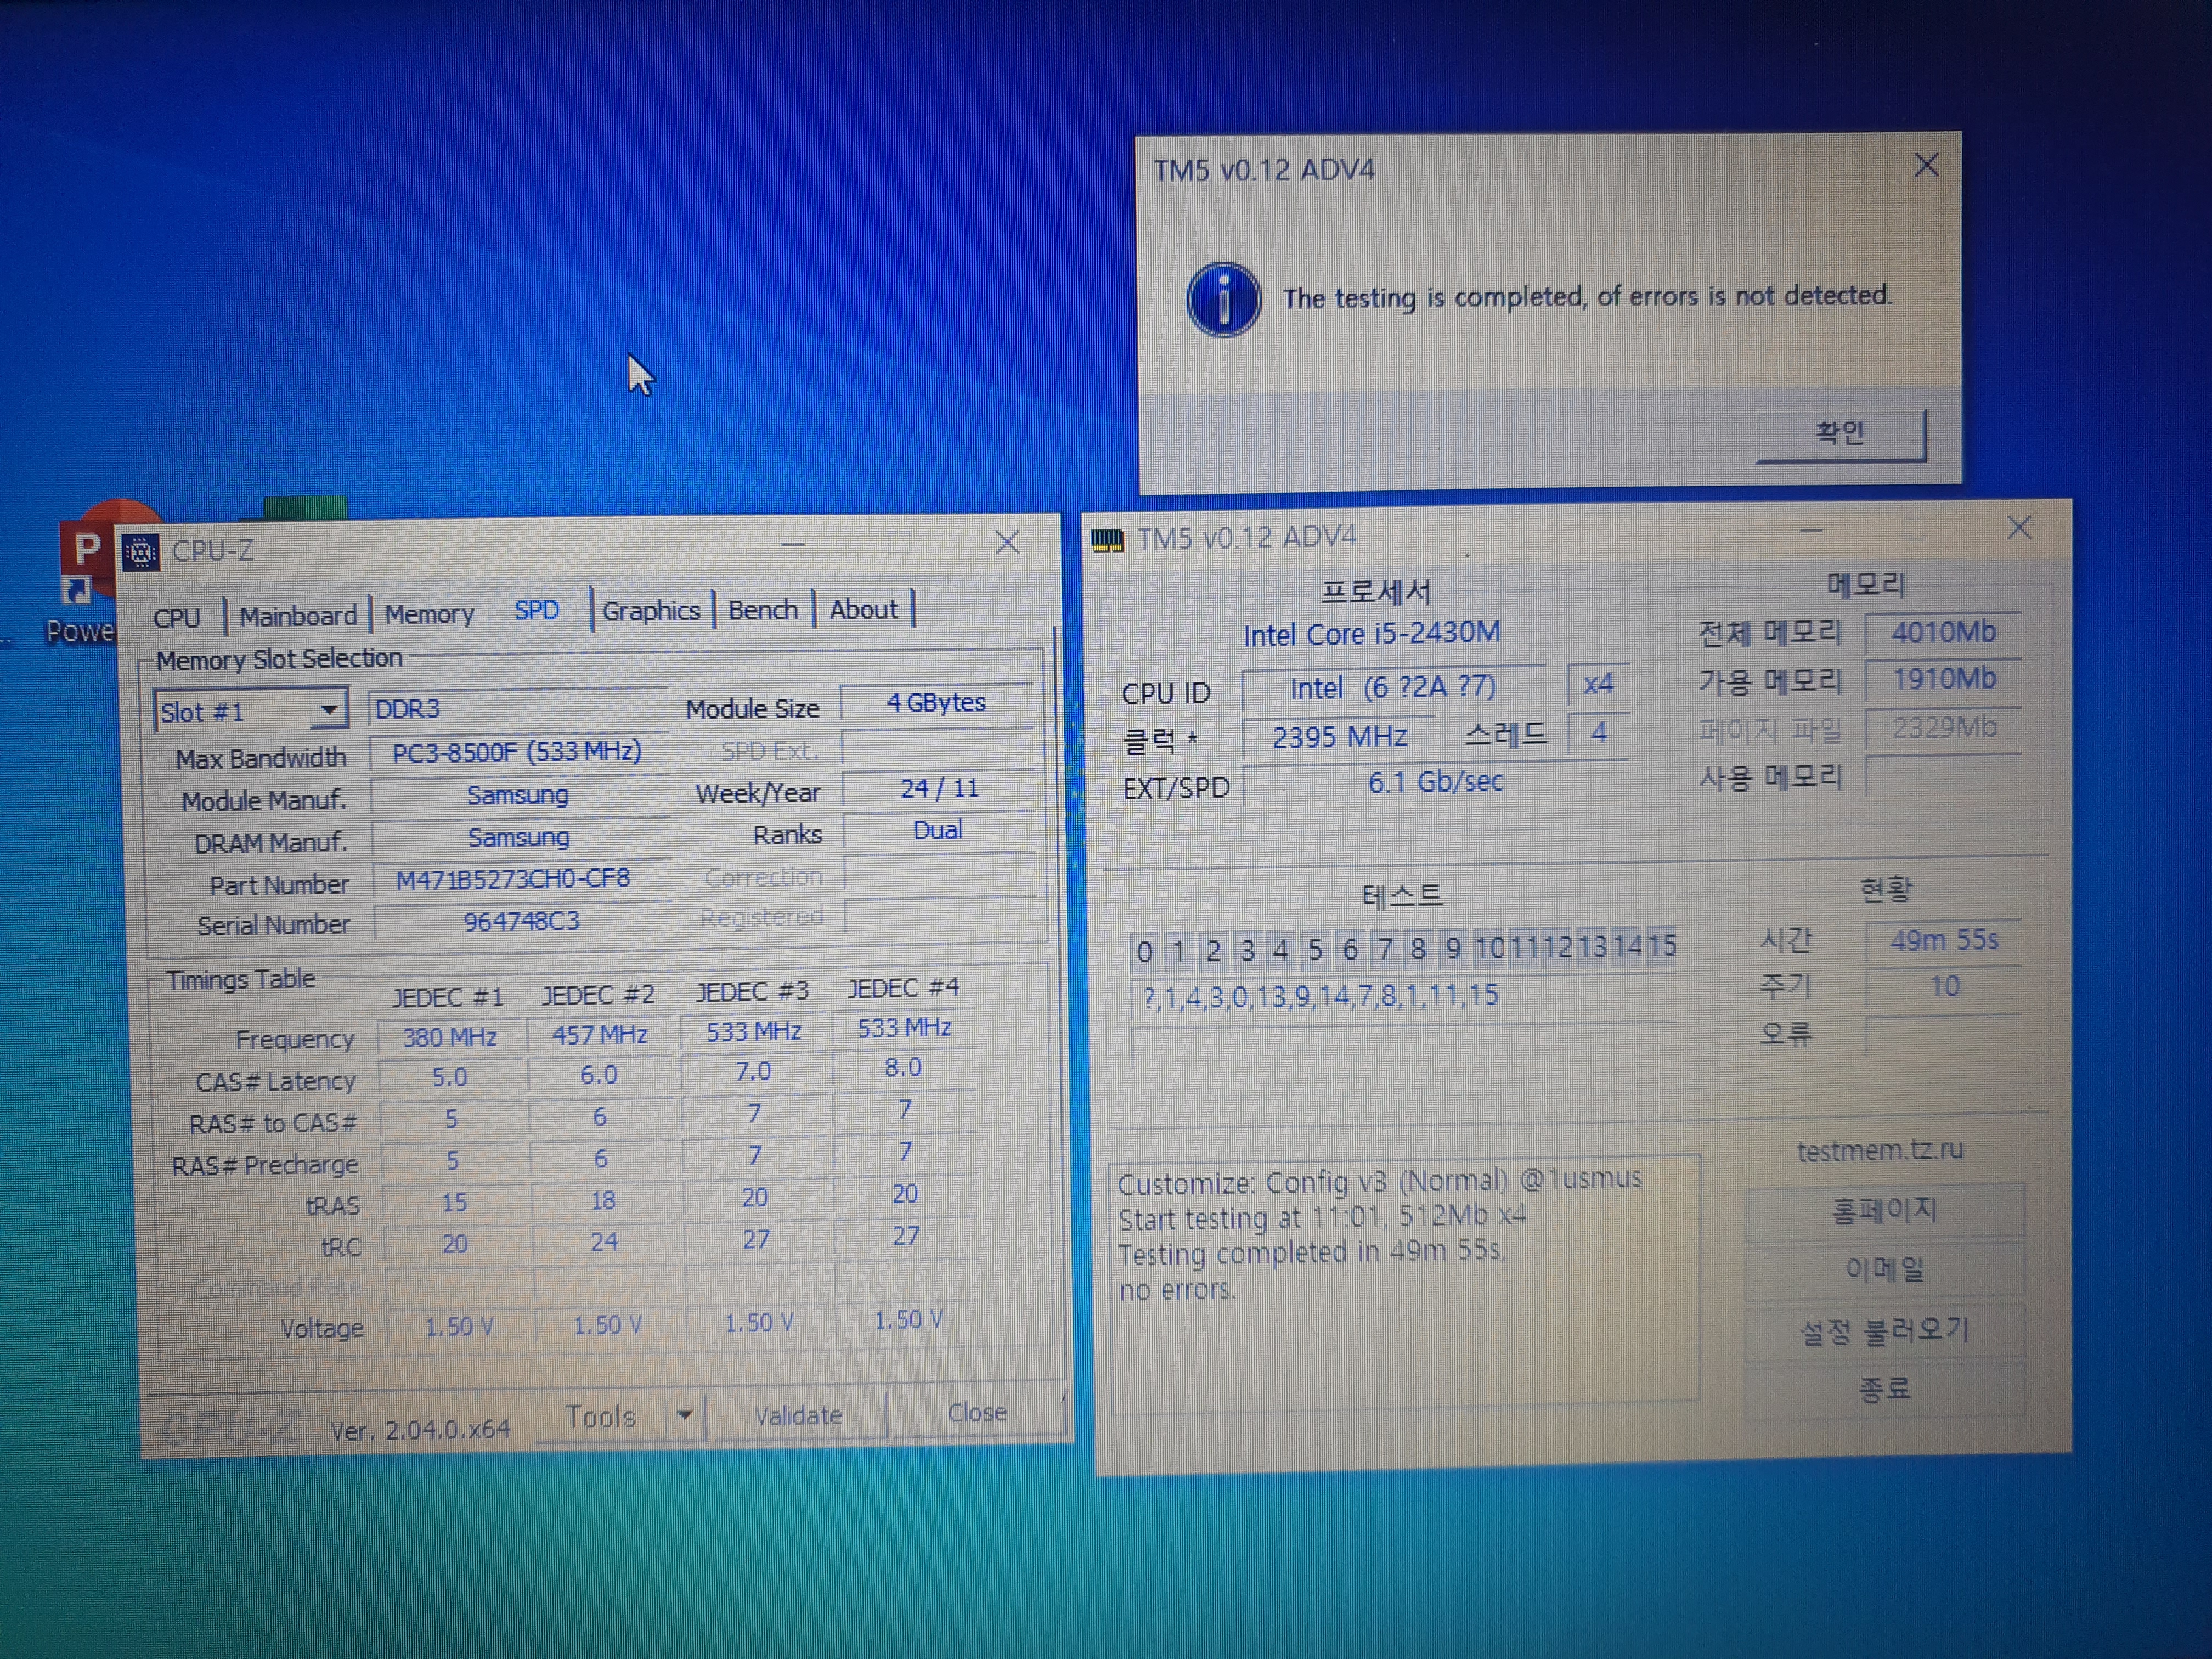Open the Slot #1 memory slot dropdown
The width and height of the screenshot is (2212, 1659).
251,711
